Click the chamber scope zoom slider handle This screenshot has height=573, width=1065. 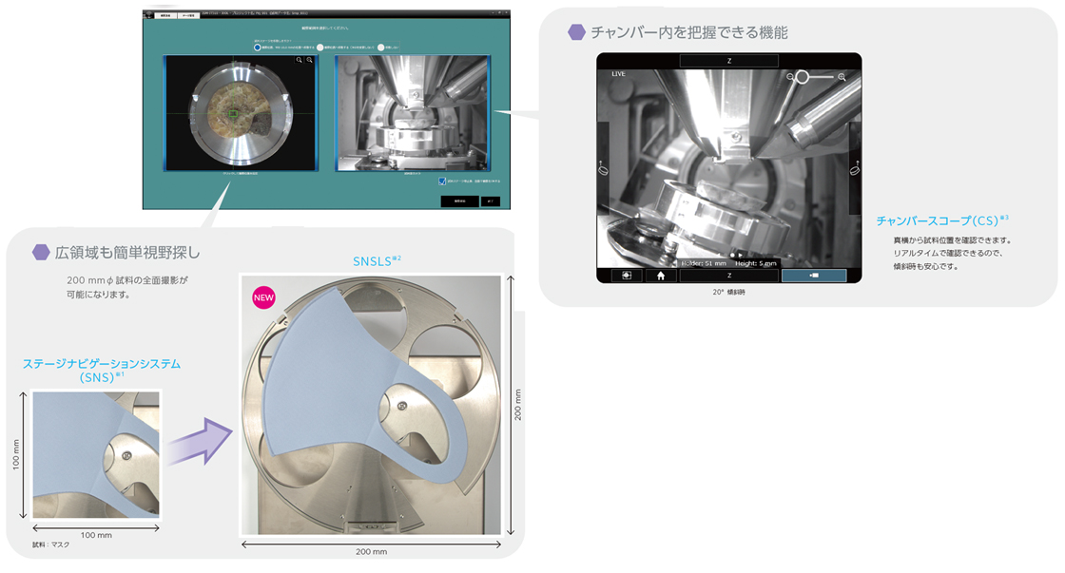(x=803, y=77)
